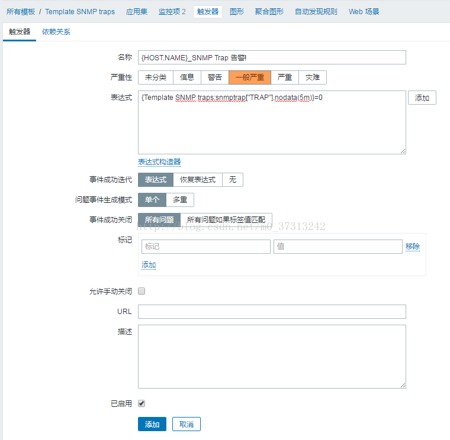Viewport: 450px width, 440px height.
Task: Click the 添加 button beside the expression
Action: pos(422,98)
